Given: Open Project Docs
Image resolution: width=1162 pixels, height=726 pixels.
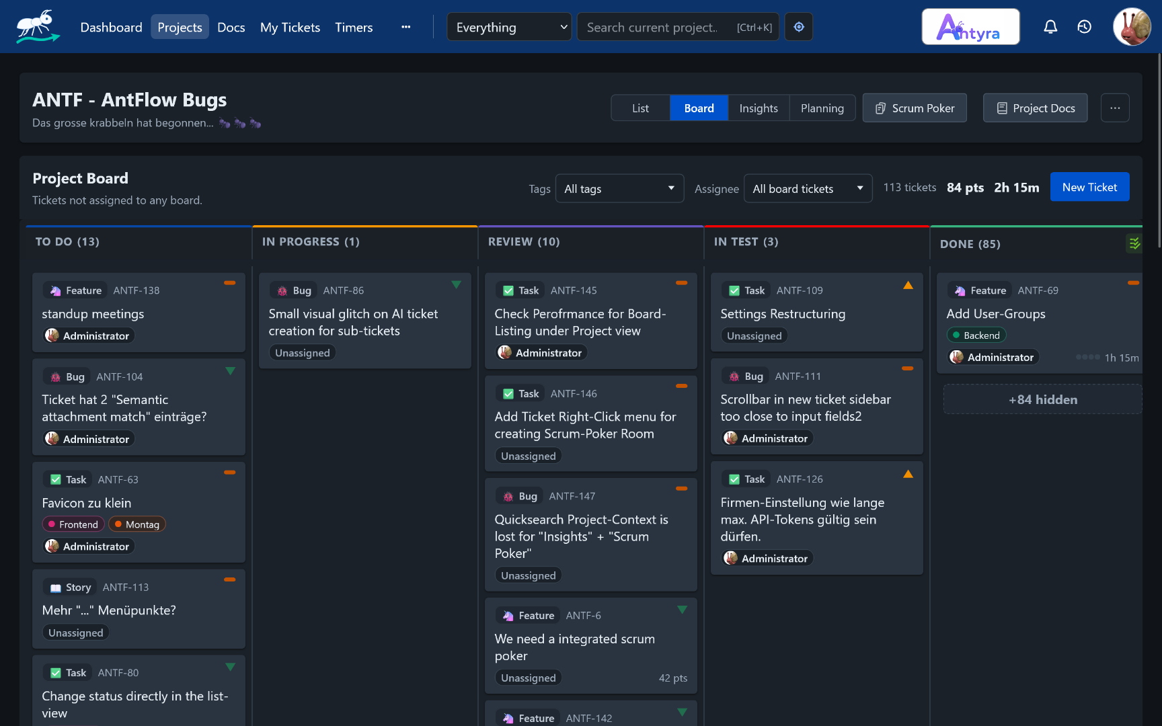Looking at the screenshot, I should (1035, 108).
